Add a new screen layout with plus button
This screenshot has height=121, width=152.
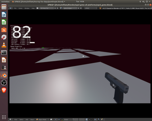tap(55, 8)
